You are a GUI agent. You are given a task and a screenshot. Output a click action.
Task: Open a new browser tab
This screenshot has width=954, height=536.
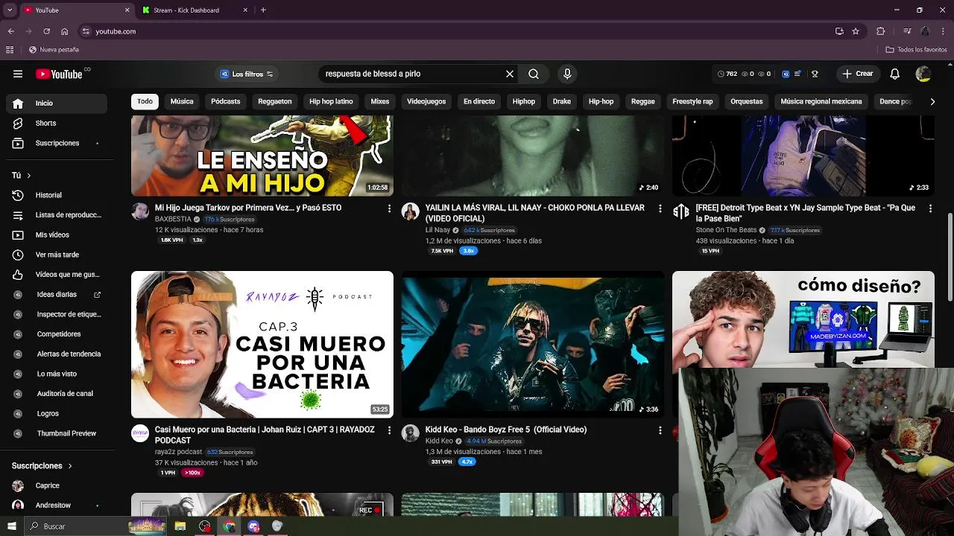263,10
